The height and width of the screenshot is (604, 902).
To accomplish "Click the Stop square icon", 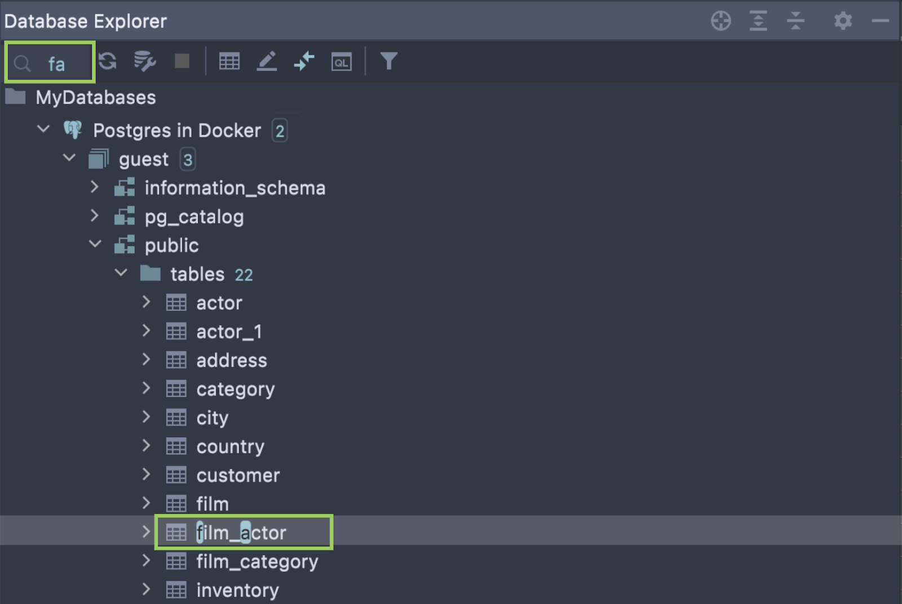I will 182,61.
